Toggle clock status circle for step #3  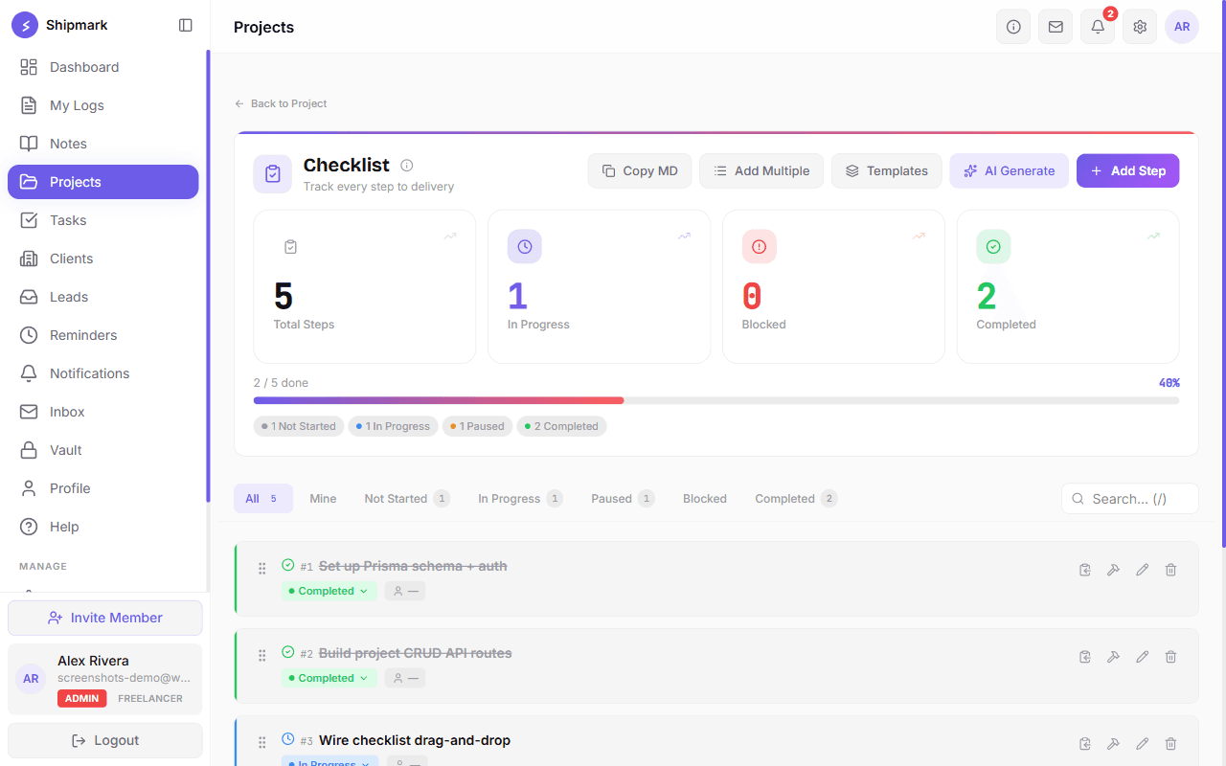[x=288, y=739]
